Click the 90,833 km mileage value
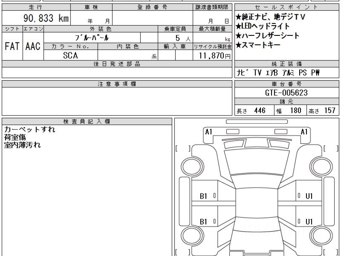 [x=45, y=18]
